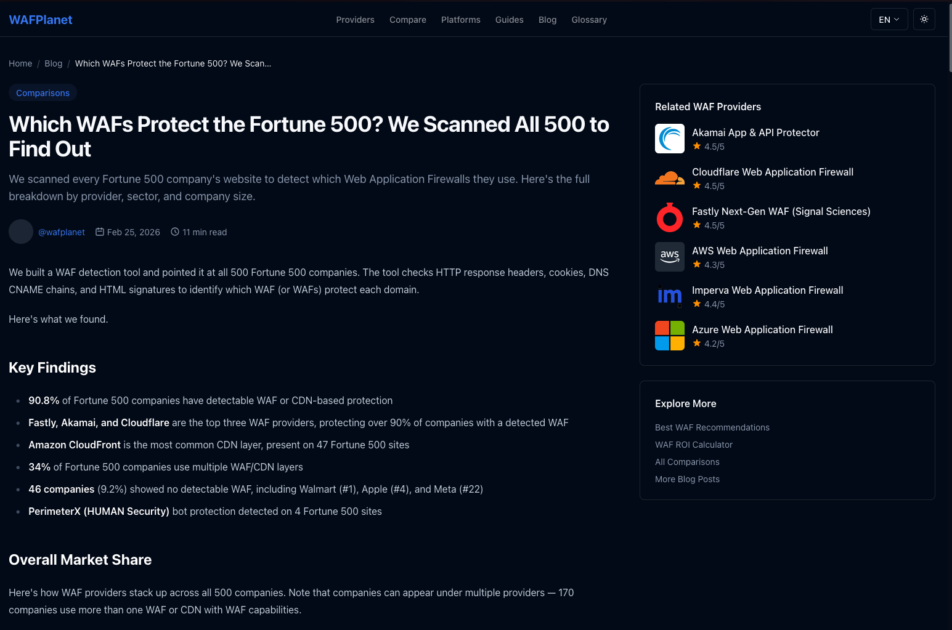Image resolution: width=952 pixels, height=630 pixels.
Task: Click the calendar icon beside the publish date
Action: (100, 232)
